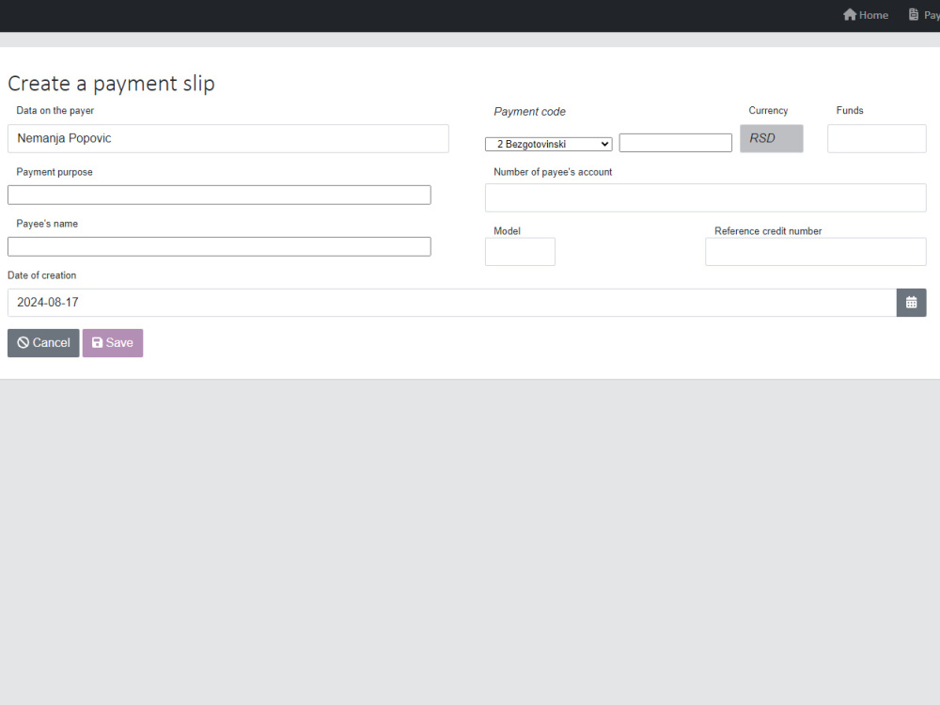The width and height of the screenshot is (940, 705).
Task: Click the RSD currency field
Action: (x=772, y=138)
